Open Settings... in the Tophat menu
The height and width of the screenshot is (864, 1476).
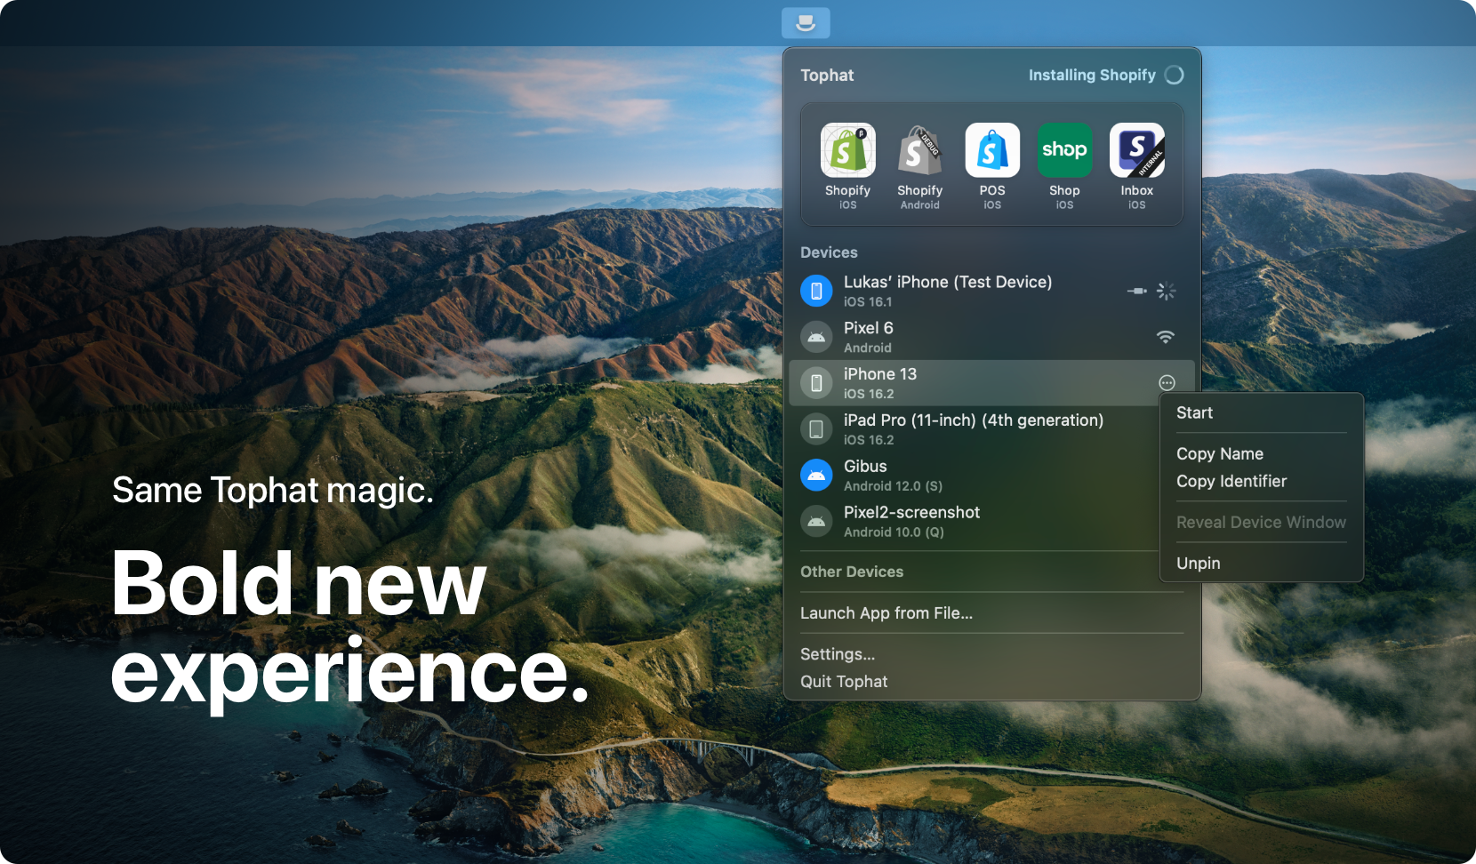point(838,654)
